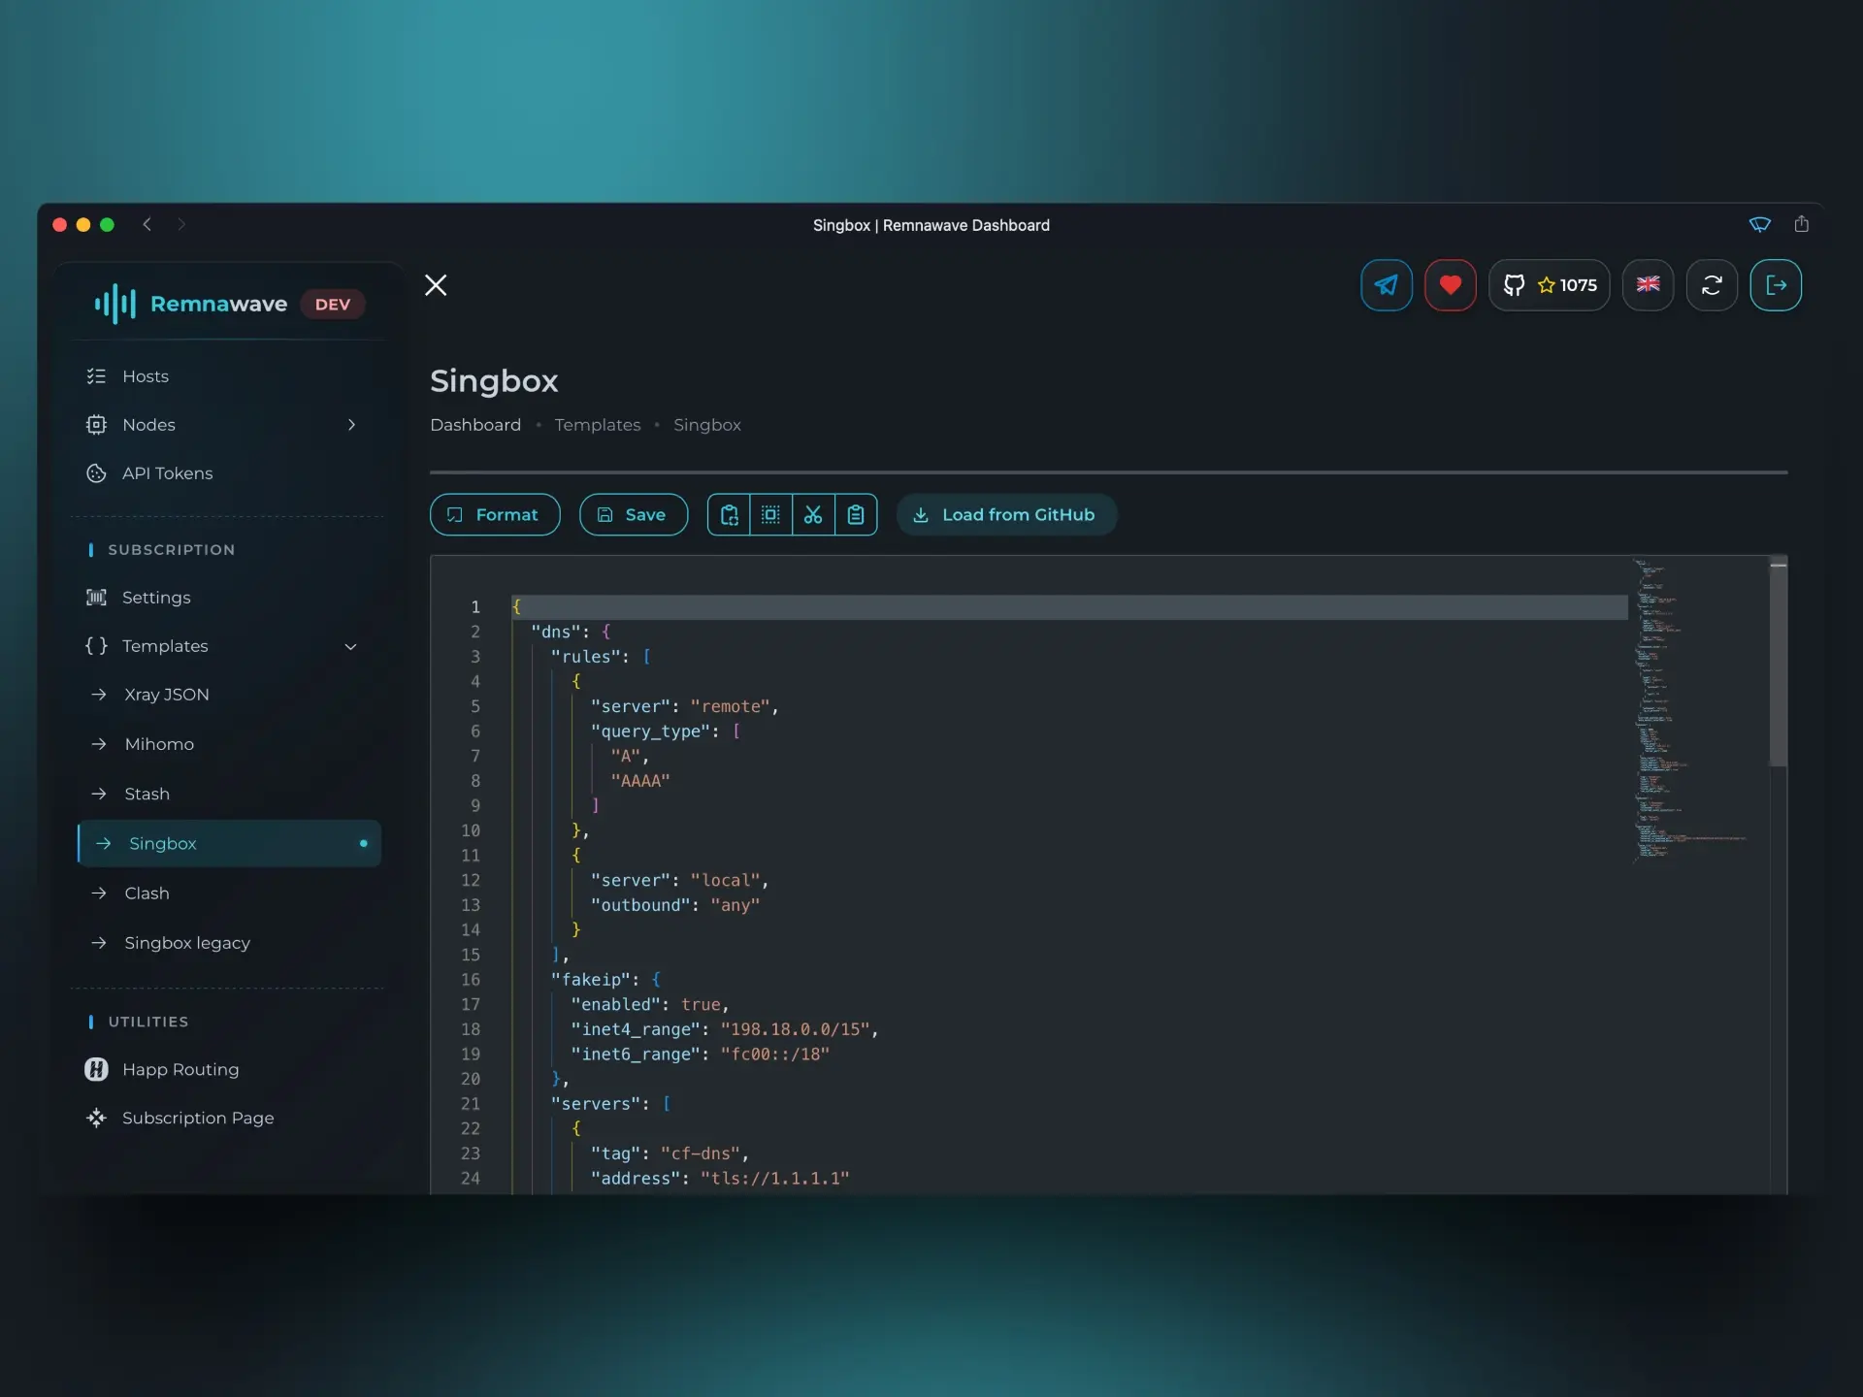Viewport: 1863px width, 1397px height.
Task: Open Hosts from the sidebar
Action: pyautogui.click(x=228, y=376)
